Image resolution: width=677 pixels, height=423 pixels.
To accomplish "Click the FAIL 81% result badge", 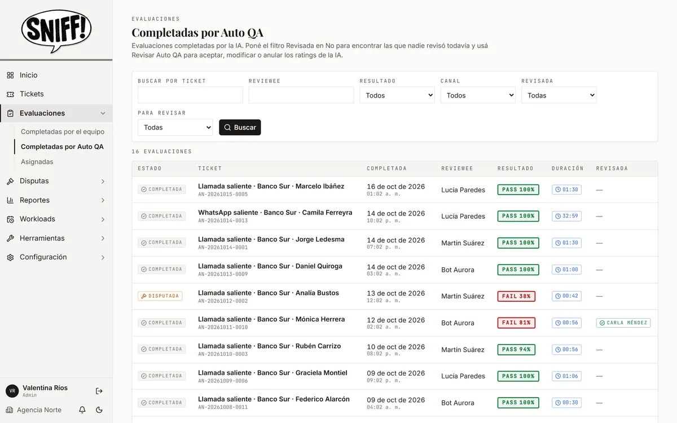I will point(516,323).
